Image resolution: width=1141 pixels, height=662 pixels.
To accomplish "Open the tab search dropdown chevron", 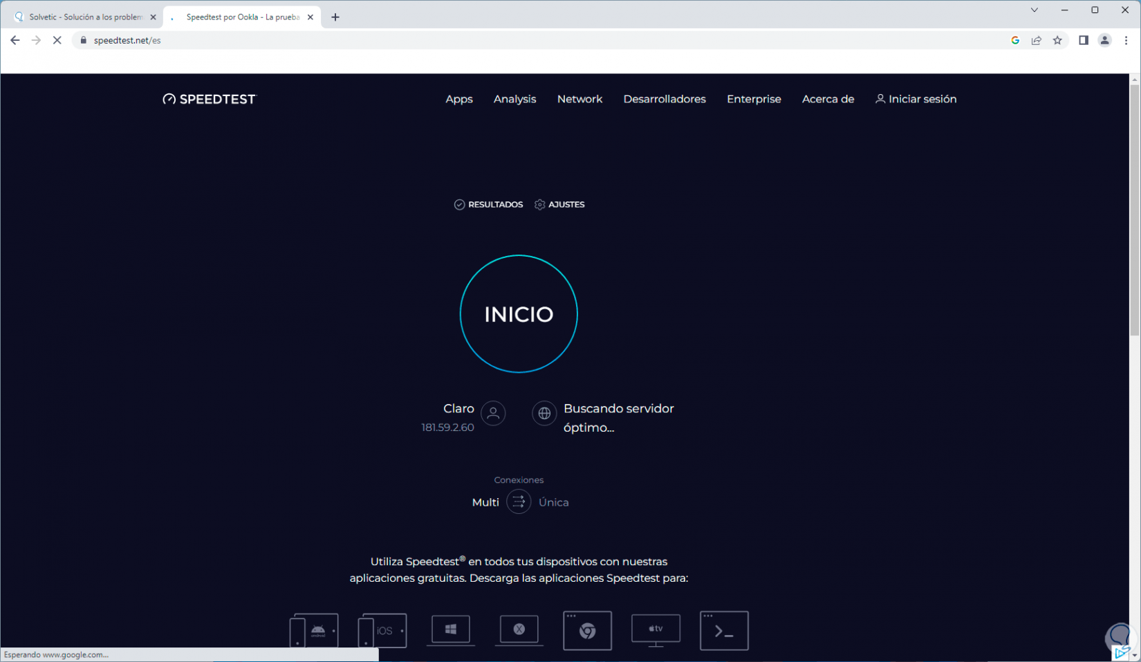I will coord(1035,10).
